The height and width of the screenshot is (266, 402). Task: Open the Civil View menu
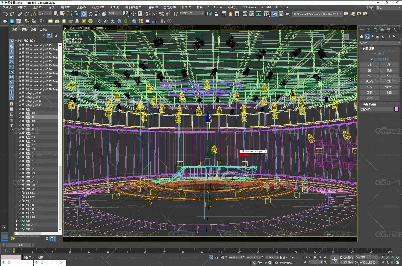tap(215, 7)
